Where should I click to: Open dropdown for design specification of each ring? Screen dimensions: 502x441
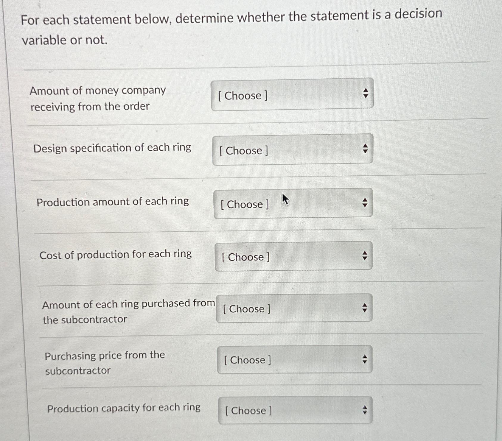click(x=292, y=150)
